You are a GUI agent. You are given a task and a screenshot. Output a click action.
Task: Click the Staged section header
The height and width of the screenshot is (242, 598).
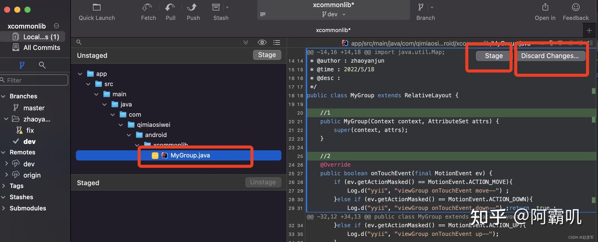88,183
